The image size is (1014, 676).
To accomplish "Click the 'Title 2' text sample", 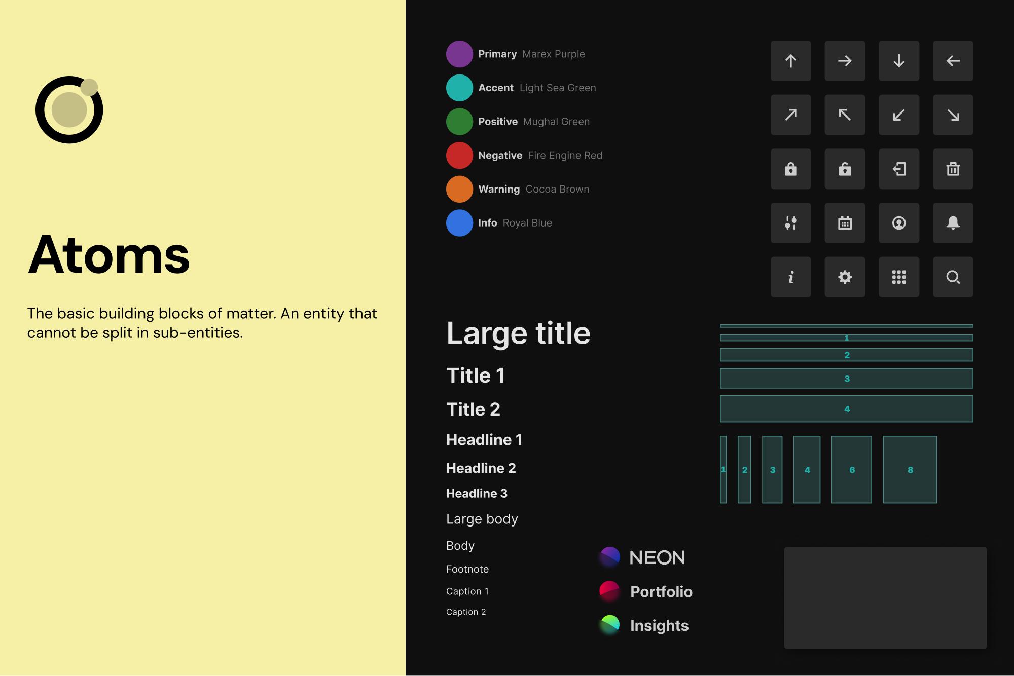I will (x=473, y=409).
